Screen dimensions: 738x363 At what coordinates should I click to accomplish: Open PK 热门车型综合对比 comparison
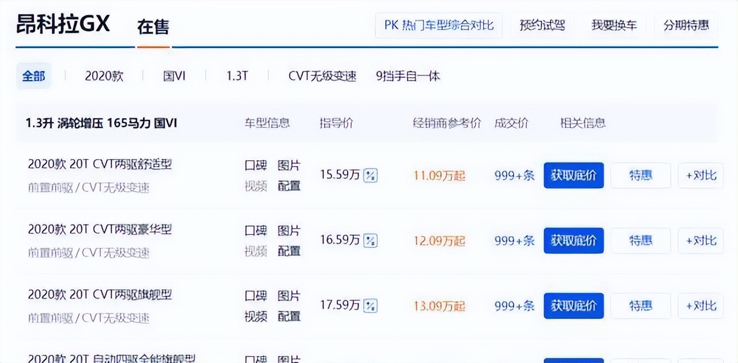(438, 25)
